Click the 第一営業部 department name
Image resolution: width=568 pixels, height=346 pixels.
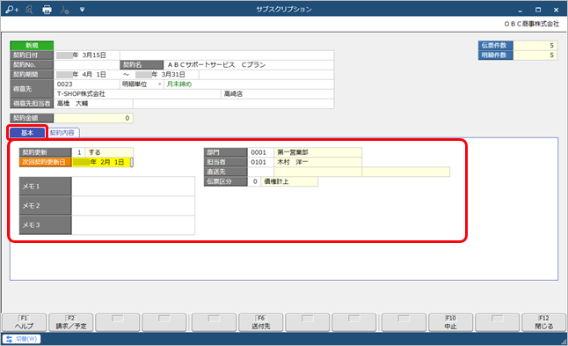(293, 152)
